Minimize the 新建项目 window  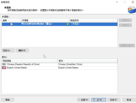pos(117,2)
